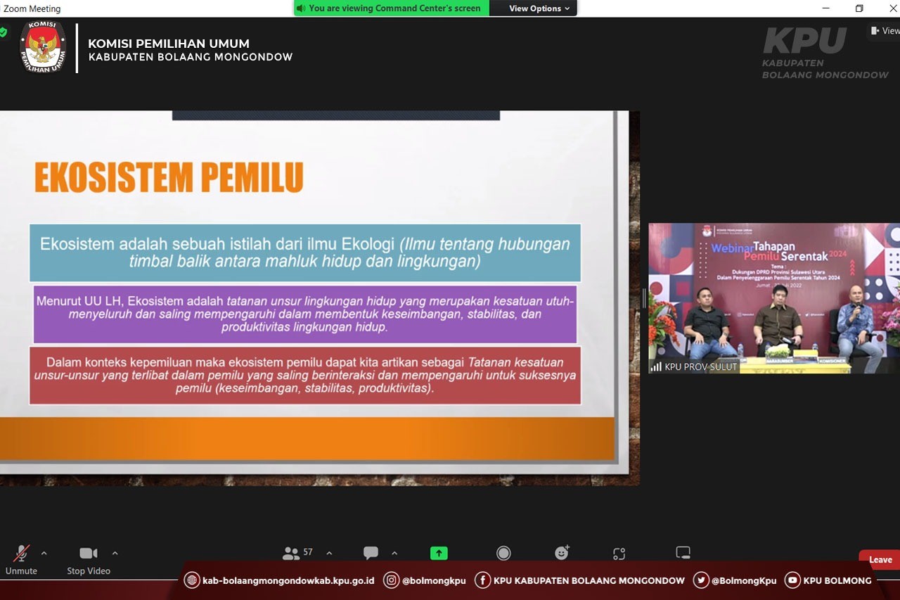Click the View layout button at top right
900x600 pixels.
(885, 31)
